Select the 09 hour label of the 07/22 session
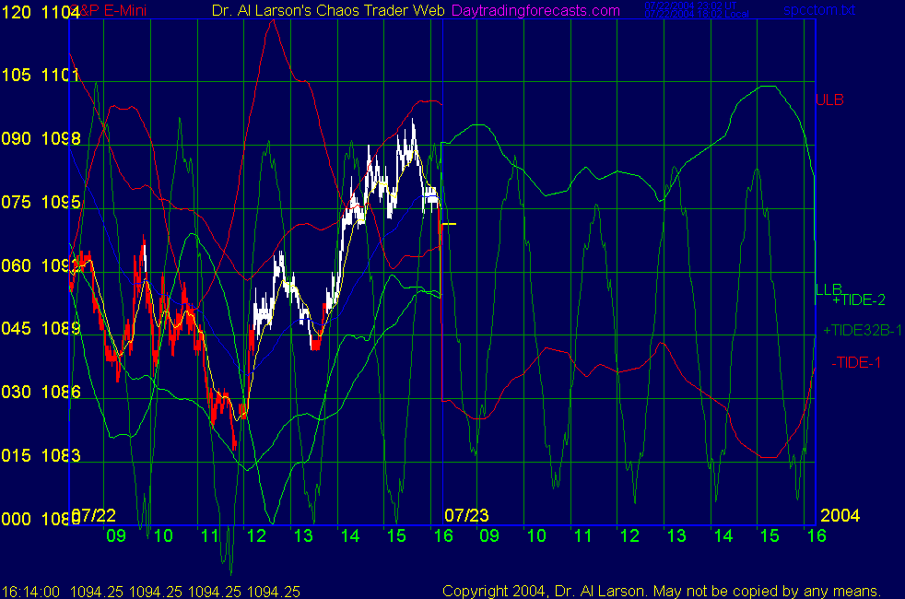 click(116, 535)
